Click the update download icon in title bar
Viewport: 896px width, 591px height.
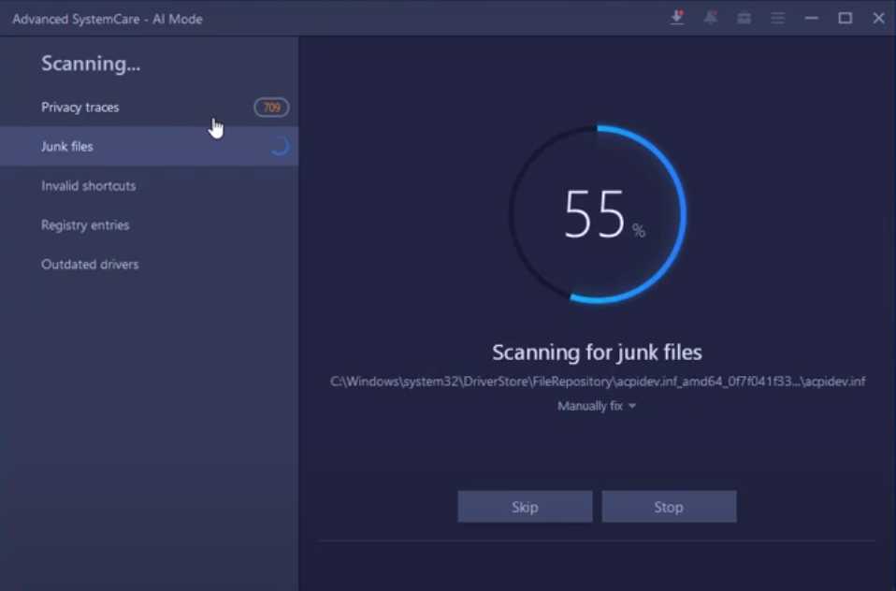coord(677,18)
